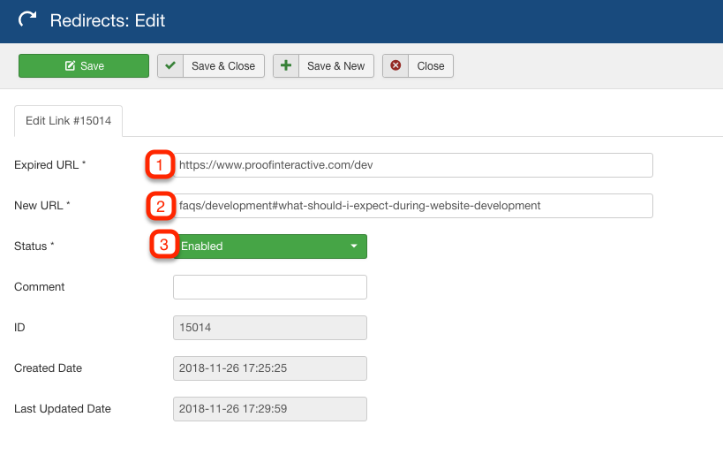The image size is (723, 470).
Task: Click Save & Close button
Action: click(211, 66)
